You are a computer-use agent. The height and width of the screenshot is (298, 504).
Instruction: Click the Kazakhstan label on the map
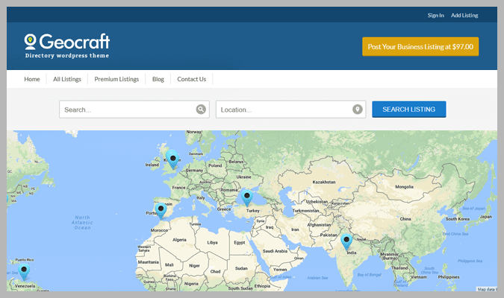(x=324, y=182)
